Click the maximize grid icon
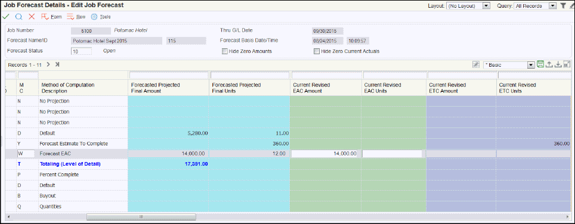This screenshot has height=224, width=575. 567,64
